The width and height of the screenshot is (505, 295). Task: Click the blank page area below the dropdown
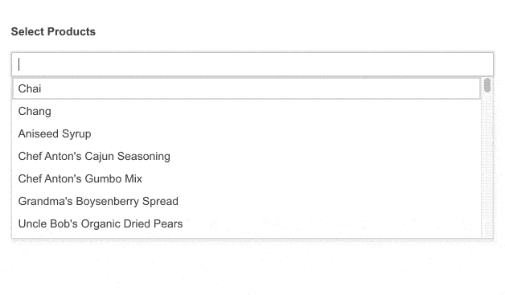click(x=252, y=268)
